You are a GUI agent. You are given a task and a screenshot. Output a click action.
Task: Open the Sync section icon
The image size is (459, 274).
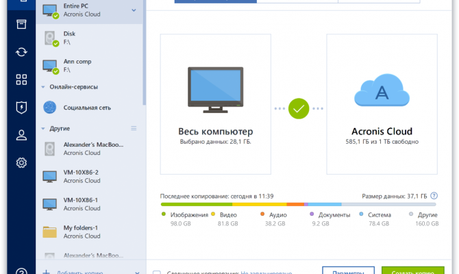[21, 52]
